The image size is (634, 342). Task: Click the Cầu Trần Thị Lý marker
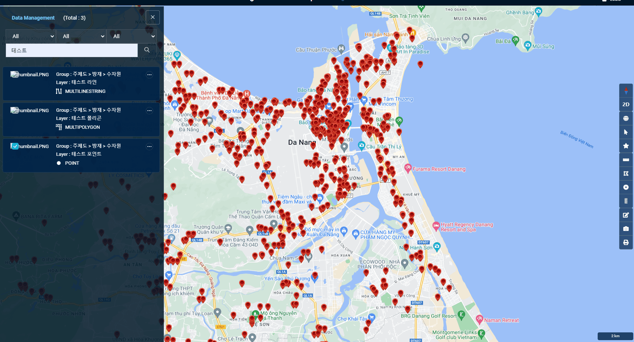tap(361, 146)
